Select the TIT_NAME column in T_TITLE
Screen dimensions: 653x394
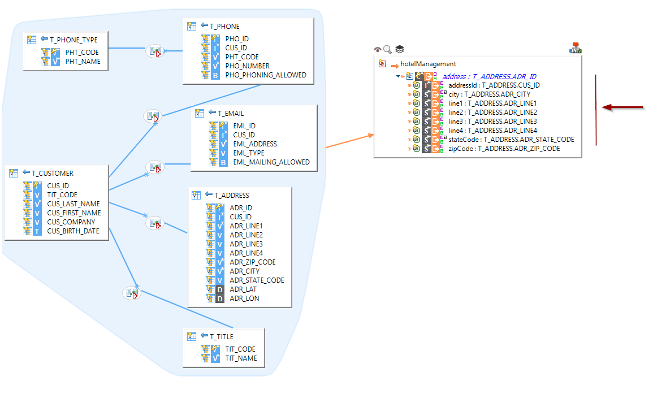click(241, 358)
